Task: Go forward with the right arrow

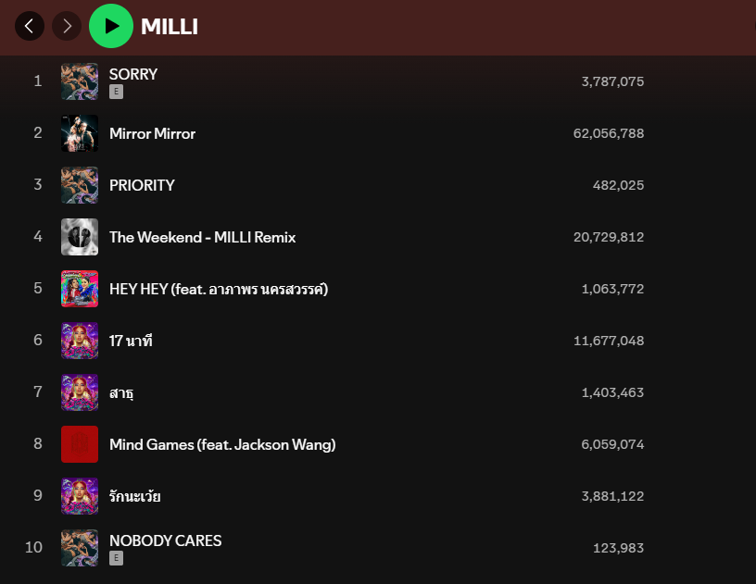Action: tap(67, 26)
